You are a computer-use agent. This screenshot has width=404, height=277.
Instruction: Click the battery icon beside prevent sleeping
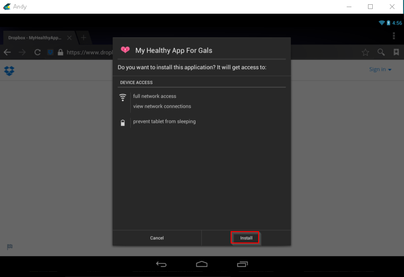tap(123, 123)
